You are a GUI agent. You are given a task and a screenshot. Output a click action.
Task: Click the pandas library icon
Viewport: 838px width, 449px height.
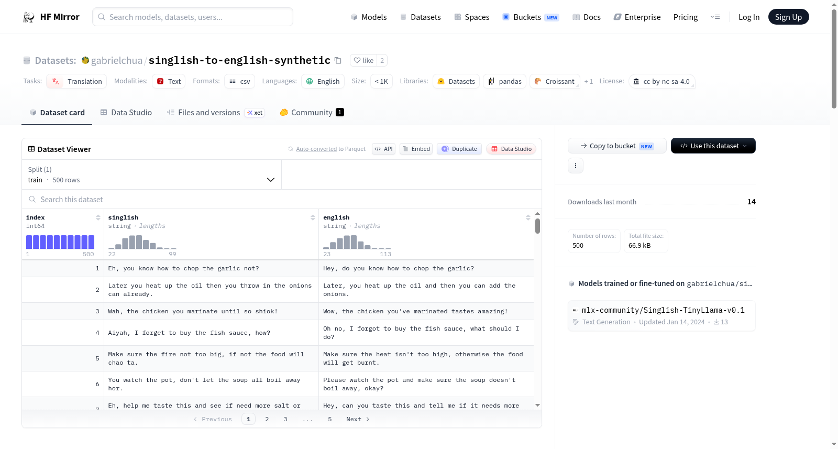click(491, 81)
